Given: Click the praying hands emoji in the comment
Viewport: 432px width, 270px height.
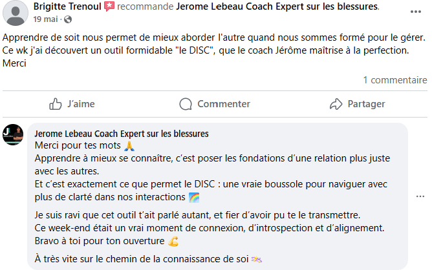Looking at the screenshot, I should coord(129,145).
